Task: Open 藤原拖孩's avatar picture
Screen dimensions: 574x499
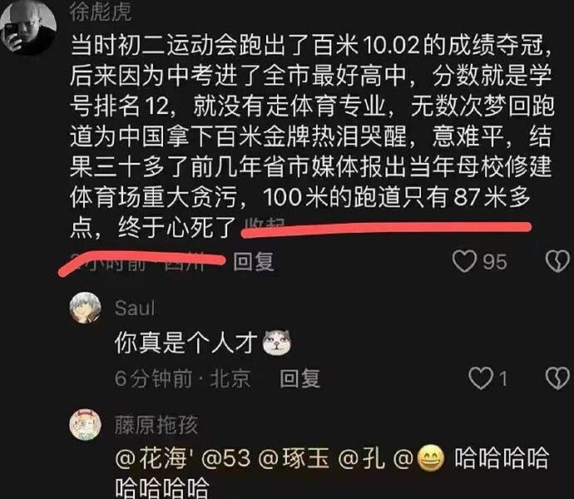Action: coord(86,425)
